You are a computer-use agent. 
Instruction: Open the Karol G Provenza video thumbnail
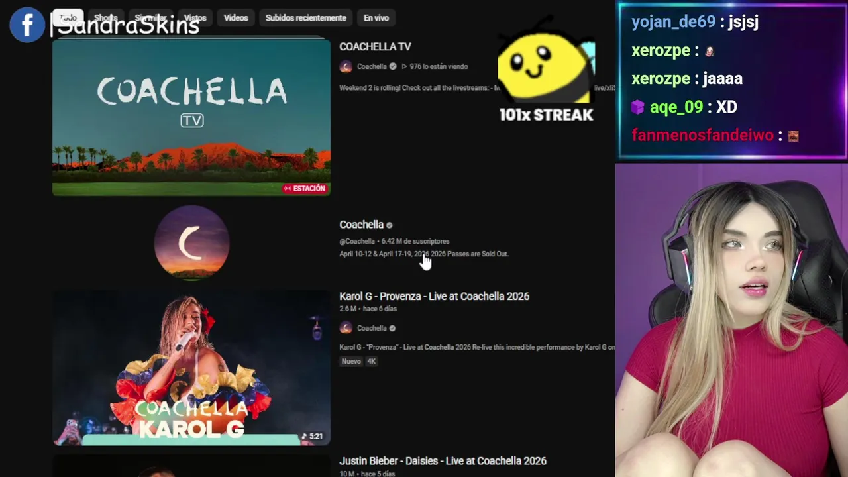(x=191, y=368)
